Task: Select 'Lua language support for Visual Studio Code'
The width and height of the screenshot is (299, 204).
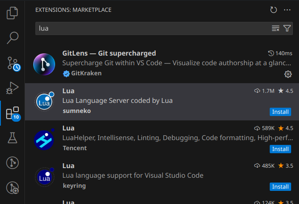Action: pos(133,176)
